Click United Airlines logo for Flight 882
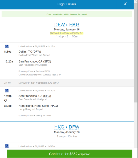The width and height of the screenshot is (138, 158). click(x=7, y=146)
